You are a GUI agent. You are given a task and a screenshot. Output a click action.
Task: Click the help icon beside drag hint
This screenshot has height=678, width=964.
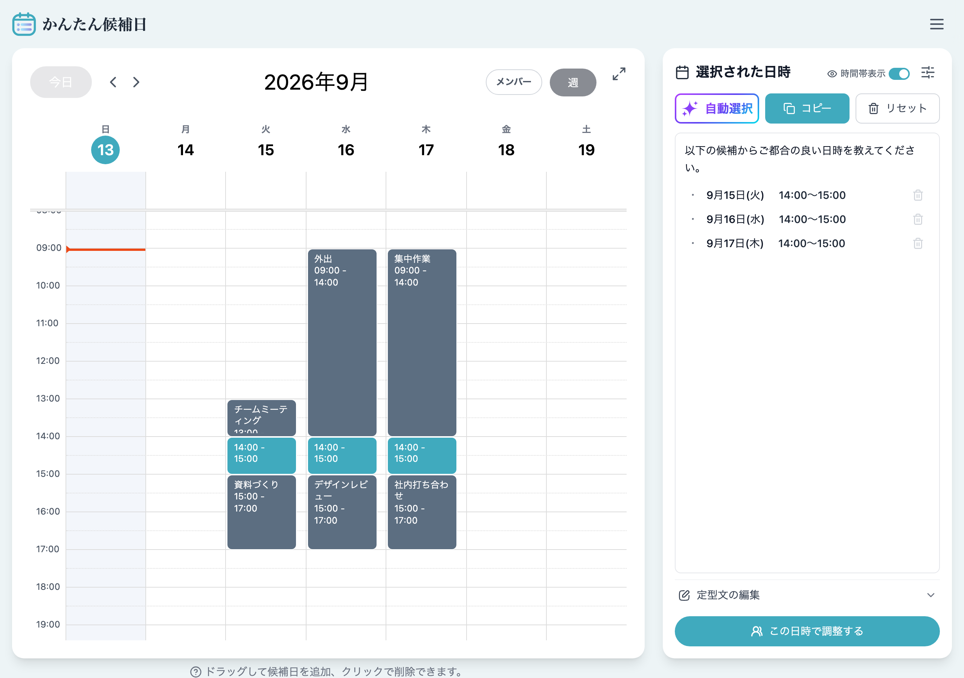coord(196,671)
